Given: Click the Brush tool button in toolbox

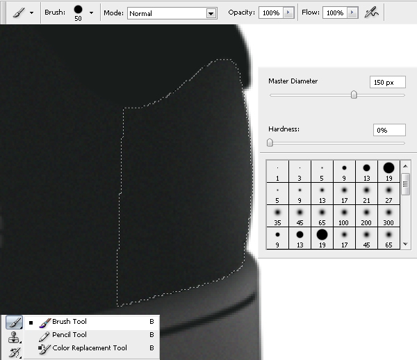Looking at the screenshot, I should click(x=14, y=322).
